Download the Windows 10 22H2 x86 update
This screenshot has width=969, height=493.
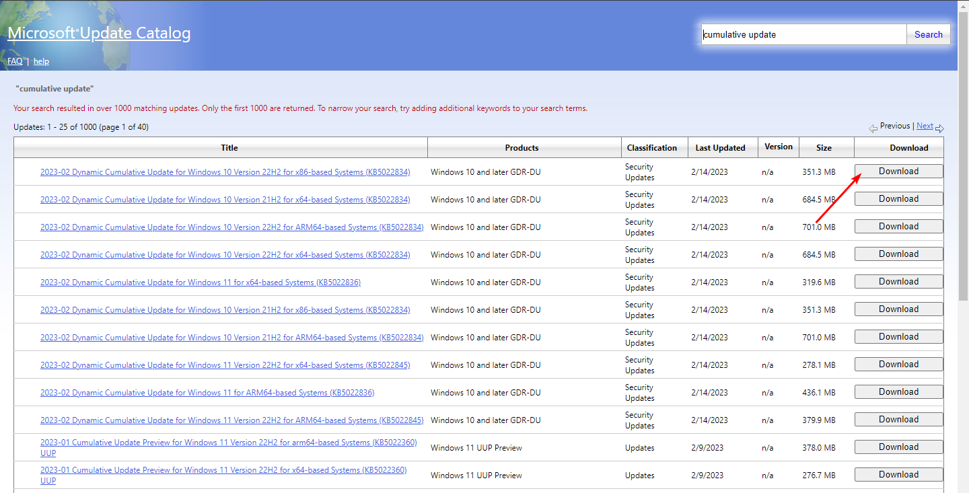click(898, 172)
